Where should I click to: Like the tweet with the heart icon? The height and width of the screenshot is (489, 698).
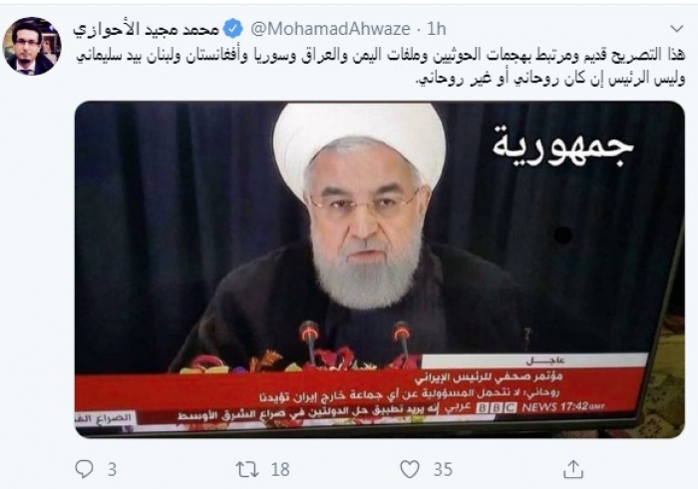pos(410,469)
